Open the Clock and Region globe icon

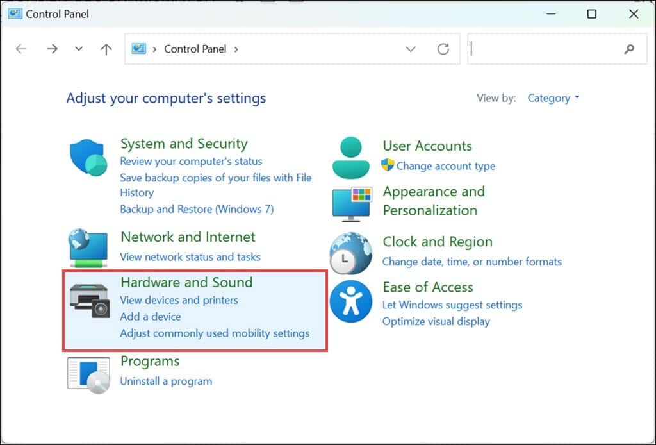pyautogui.click(x=350, y=253)
